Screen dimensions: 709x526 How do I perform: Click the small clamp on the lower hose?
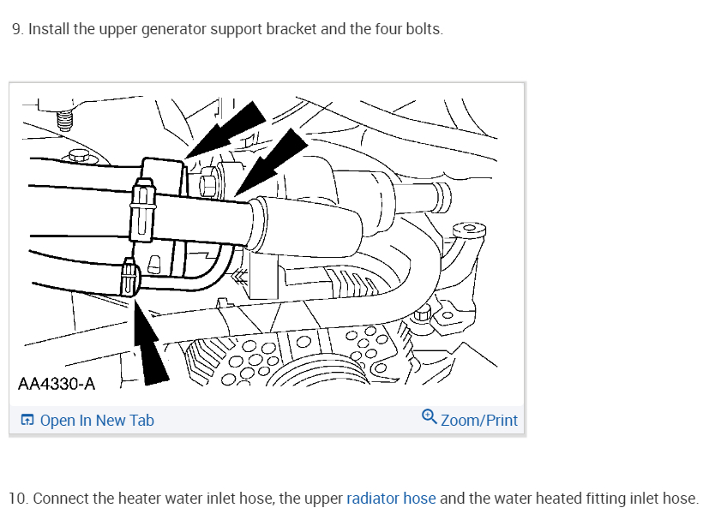click(129, 277)
